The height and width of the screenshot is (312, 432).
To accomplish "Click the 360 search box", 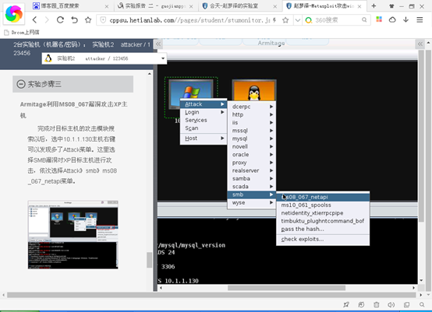I will pos(335,20).
